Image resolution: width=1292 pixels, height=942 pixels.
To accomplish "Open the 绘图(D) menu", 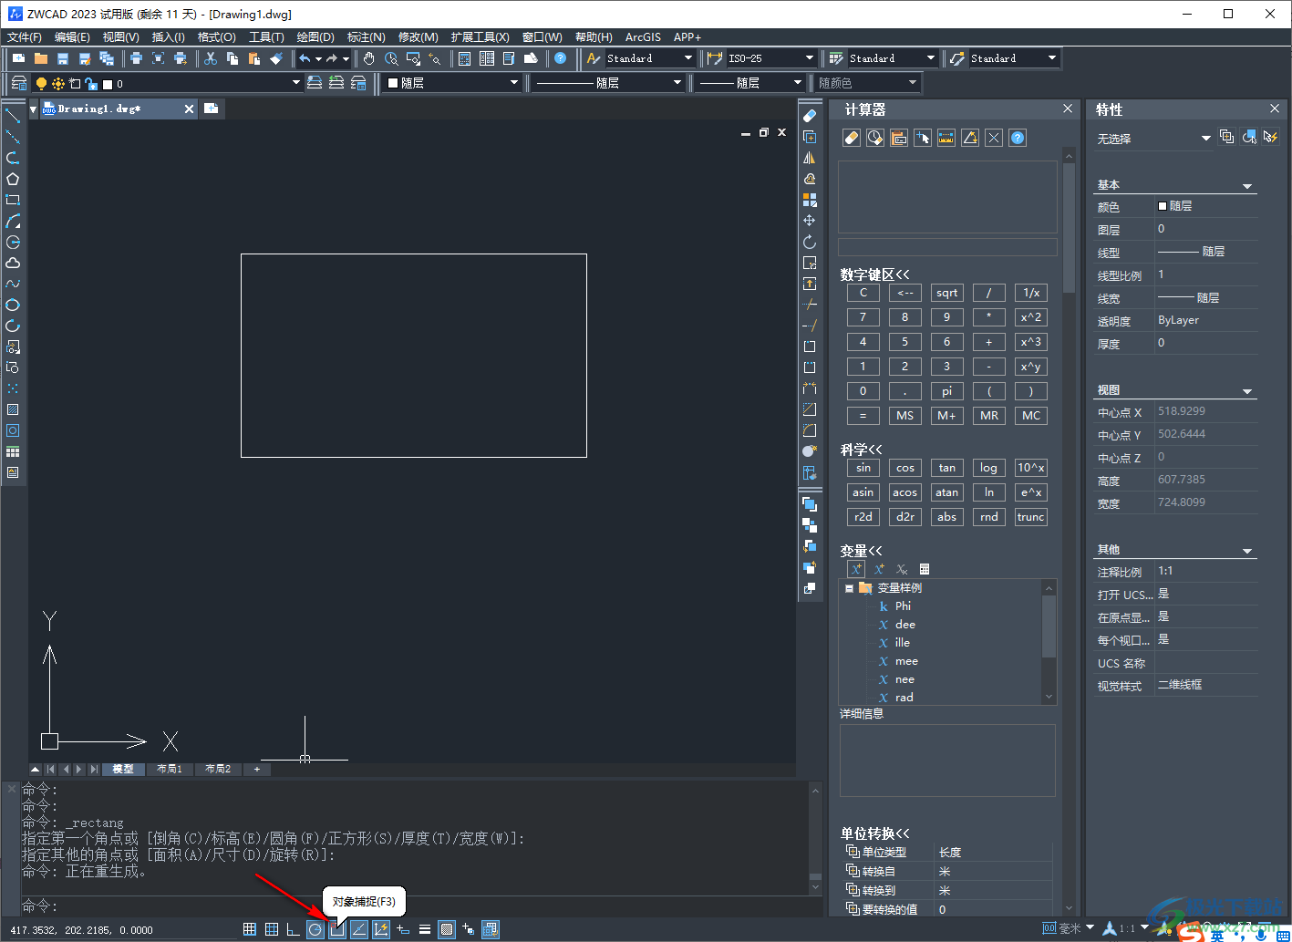I will (315, 37).
